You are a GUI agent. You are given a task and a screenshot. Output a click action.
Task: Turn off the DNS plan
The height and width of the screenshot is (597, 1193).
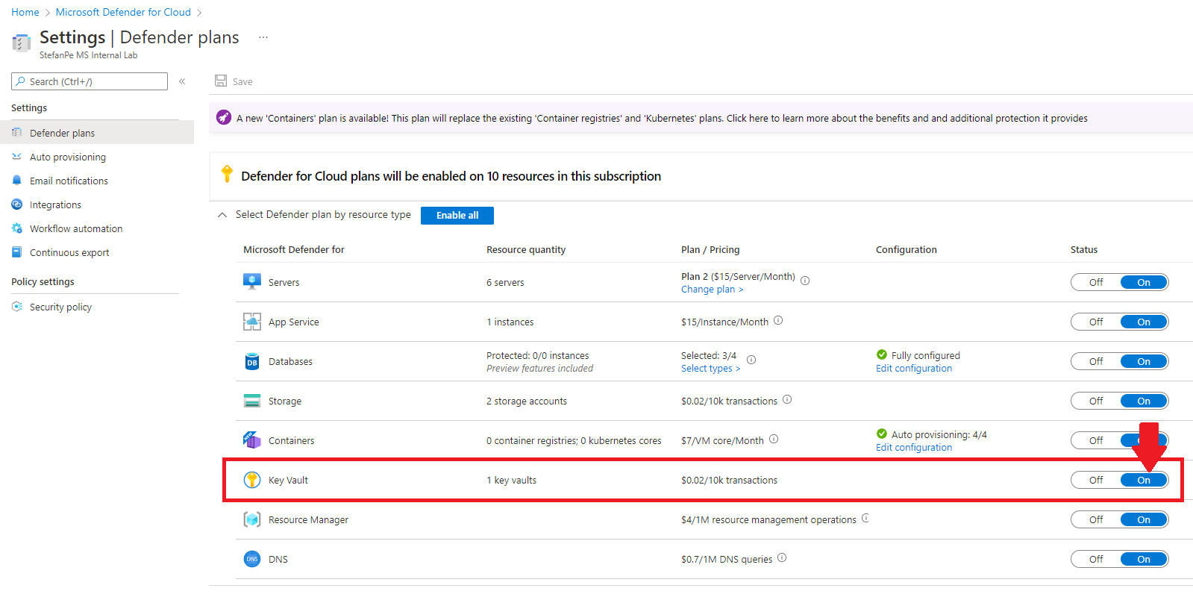1096,559
